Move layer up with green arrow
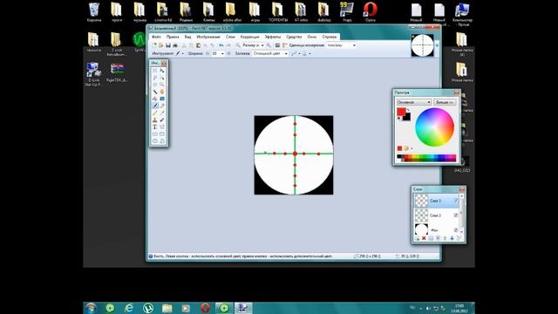The height and width of the screenshot is (314, 558). pos(445,238)
